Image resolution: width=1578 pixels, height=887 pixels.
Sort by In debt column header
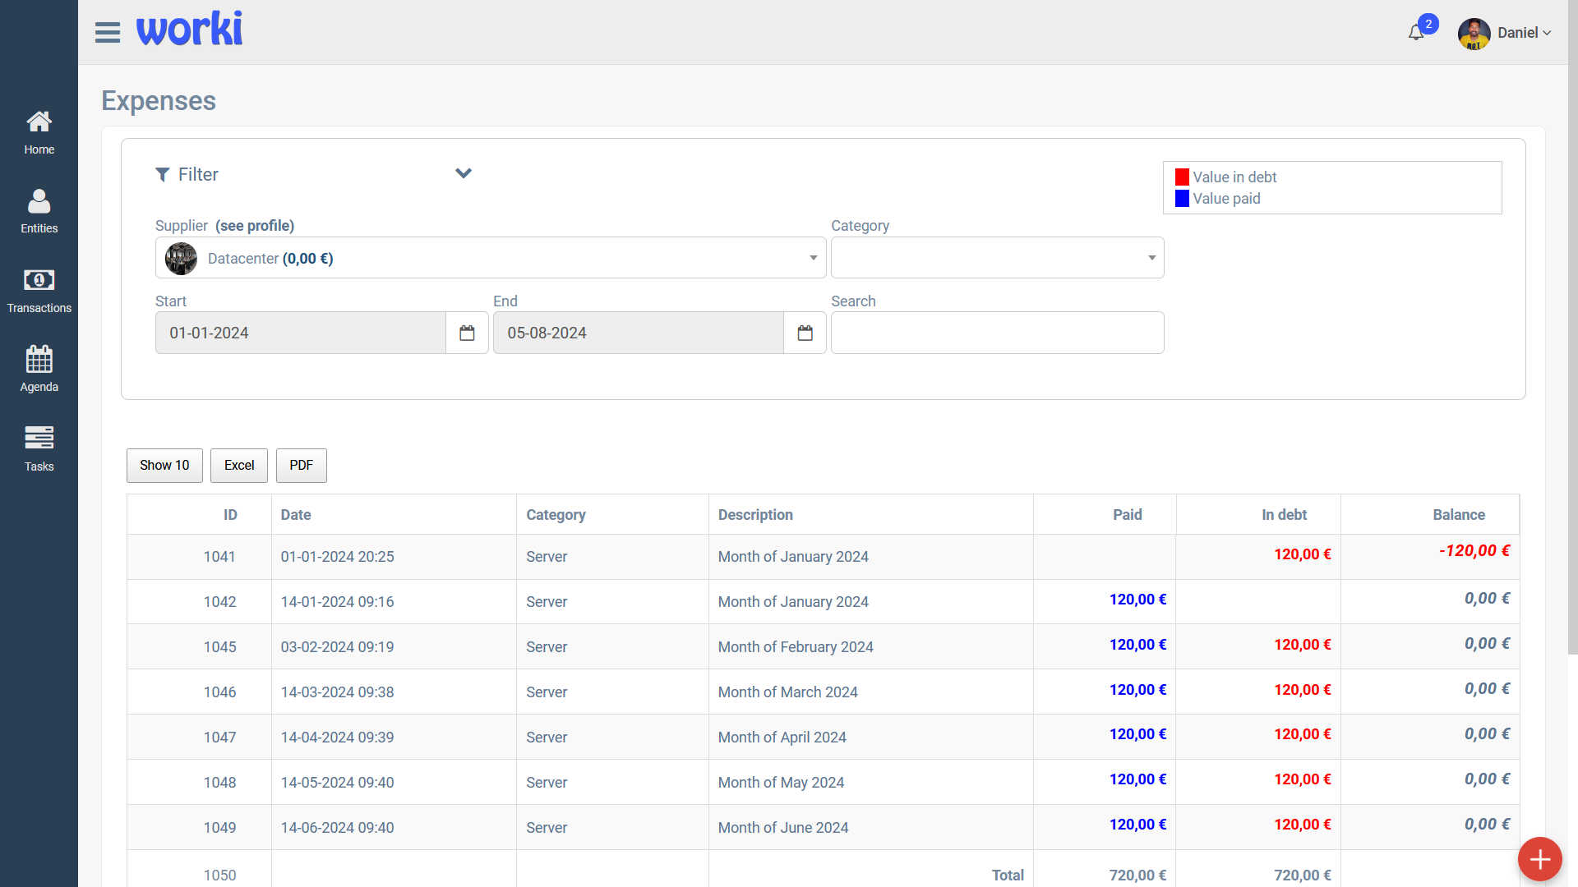1258,515
